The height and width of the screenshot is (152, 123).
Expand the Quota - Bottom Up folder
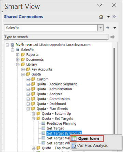[33, 114]
